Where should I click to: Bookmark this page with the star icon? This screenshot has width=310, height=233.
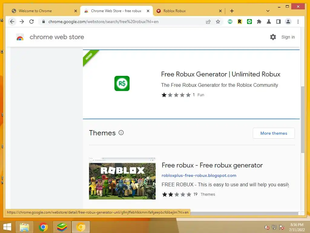(218, 22)
